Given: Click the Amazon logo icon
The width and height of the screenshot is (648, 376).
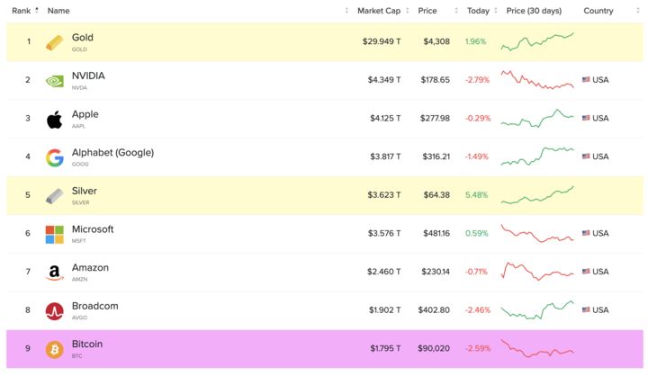Looking at the screenshot, I should pos(55,273).
